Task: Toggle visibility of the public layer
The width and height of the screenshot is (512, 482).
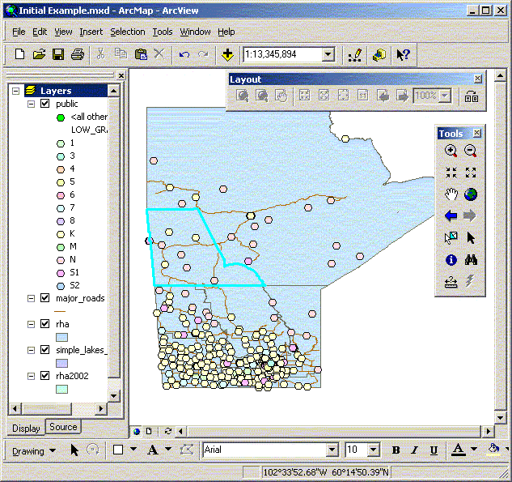Action: 45,104
